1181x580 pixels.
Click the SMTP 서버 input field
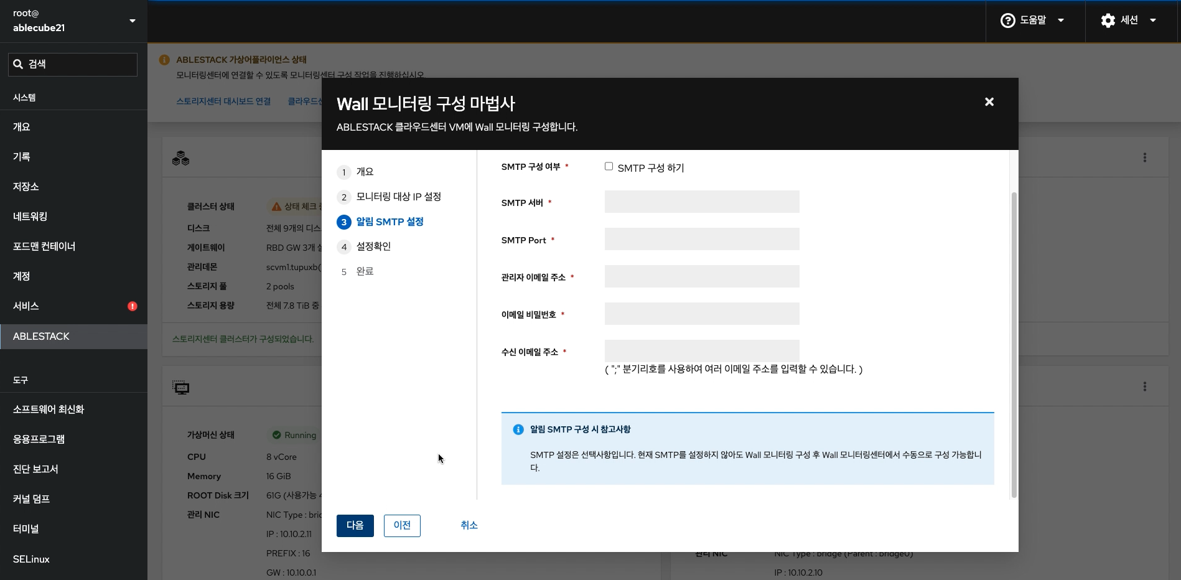click(702, 202)
